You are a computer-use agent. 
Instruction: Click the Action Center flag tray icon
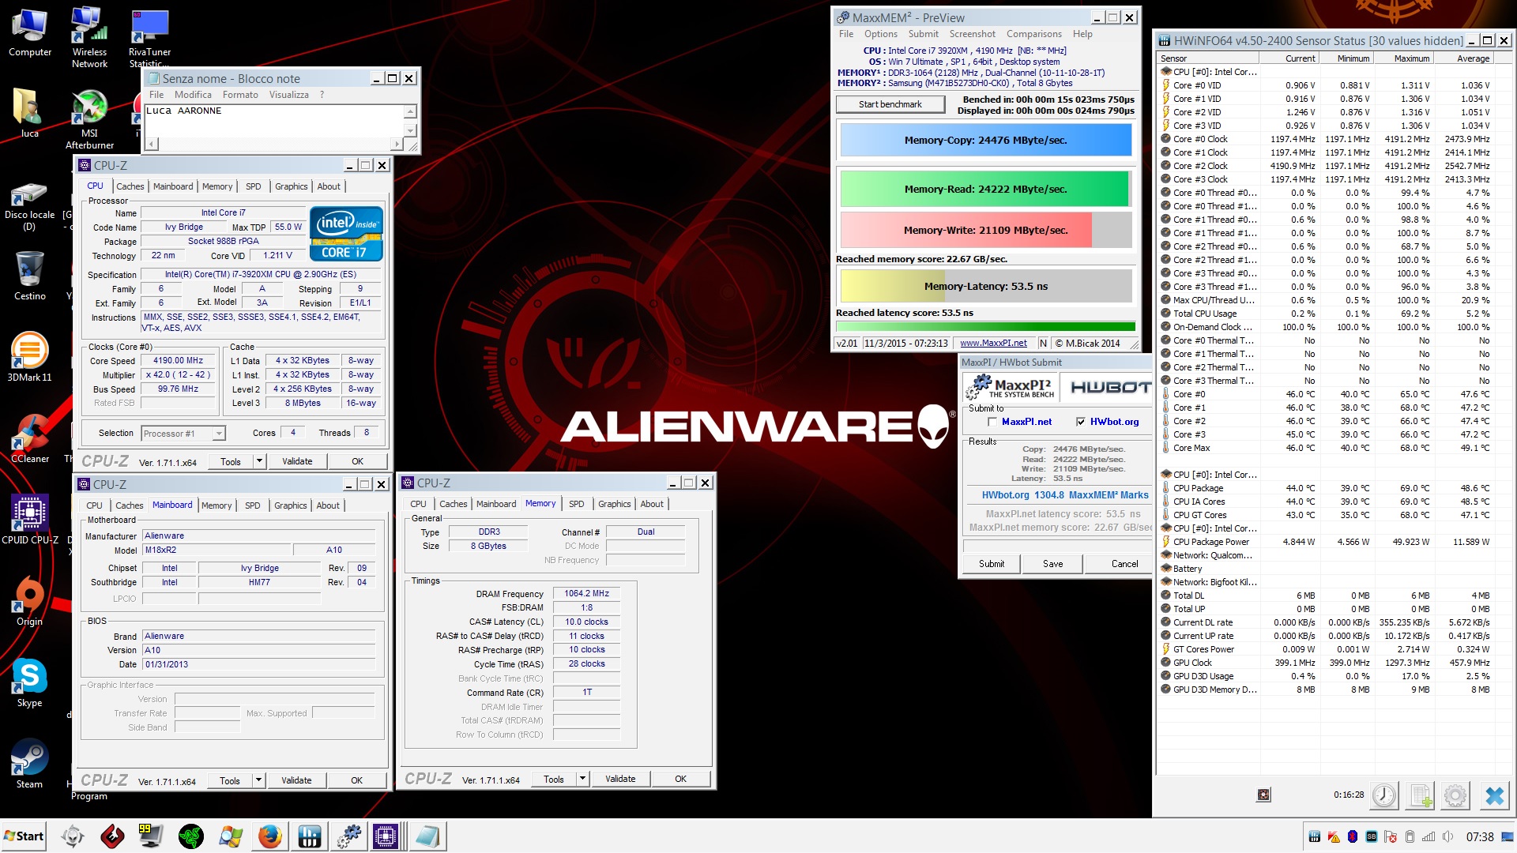tap(1391, 836)
